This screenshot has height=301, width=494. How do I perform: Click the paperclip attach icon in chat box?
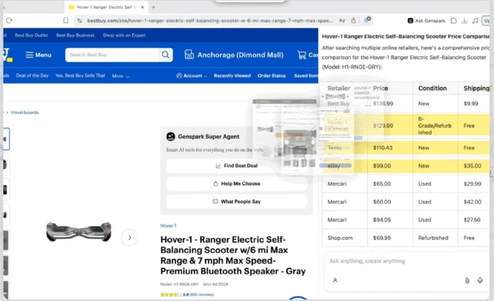(x=467, y=280)
